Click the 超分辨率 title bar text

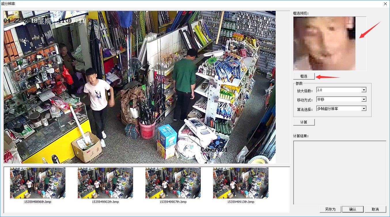pyautogui.click(x=8, y=4)
